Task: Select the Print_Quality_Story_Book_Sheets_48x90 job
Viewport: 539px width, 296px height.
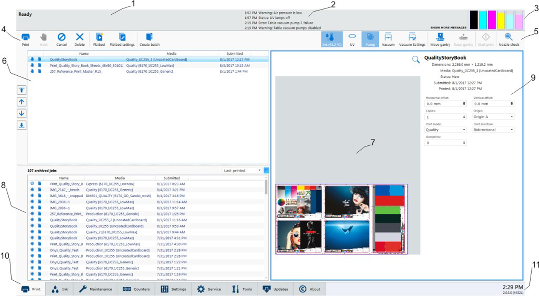Action: point(148,65)
